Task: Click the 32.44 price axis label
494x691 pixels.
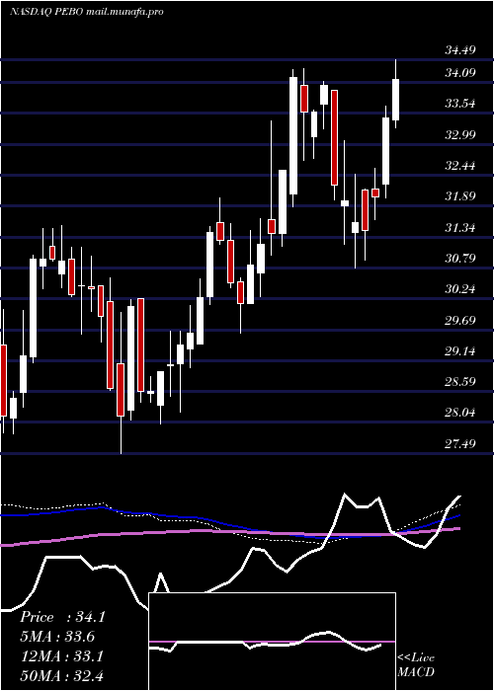Action: click(460, 166)
